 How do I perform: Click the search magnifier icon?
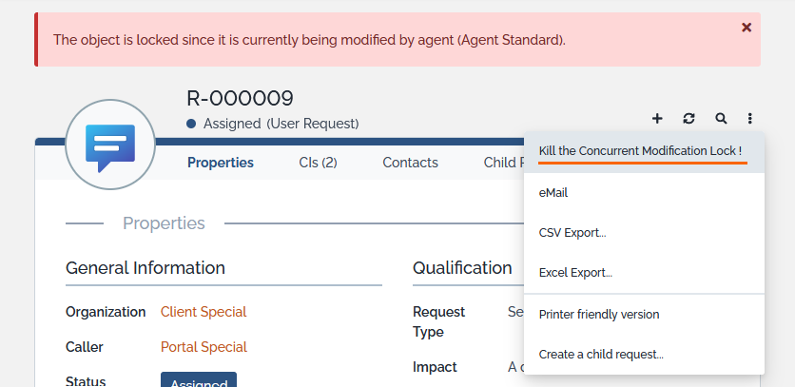pyautogui.click(x=721, y=119)
